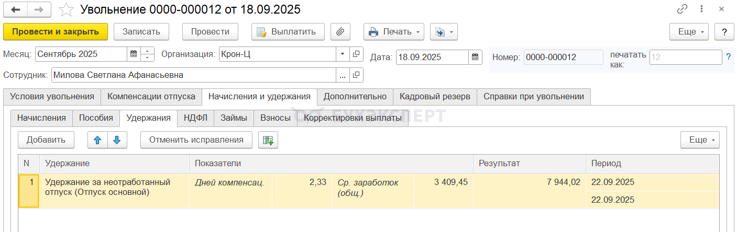Open the НДФЛ subtab
This screenshot has width=737, height=232.
point(195,118)
